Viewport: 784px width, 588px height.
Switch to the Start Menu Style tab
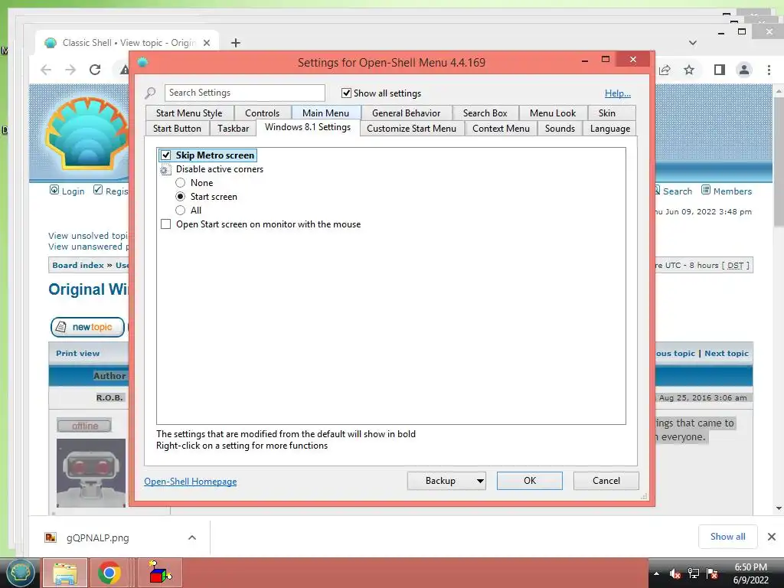pyautogui.click(x=189, y=113)
